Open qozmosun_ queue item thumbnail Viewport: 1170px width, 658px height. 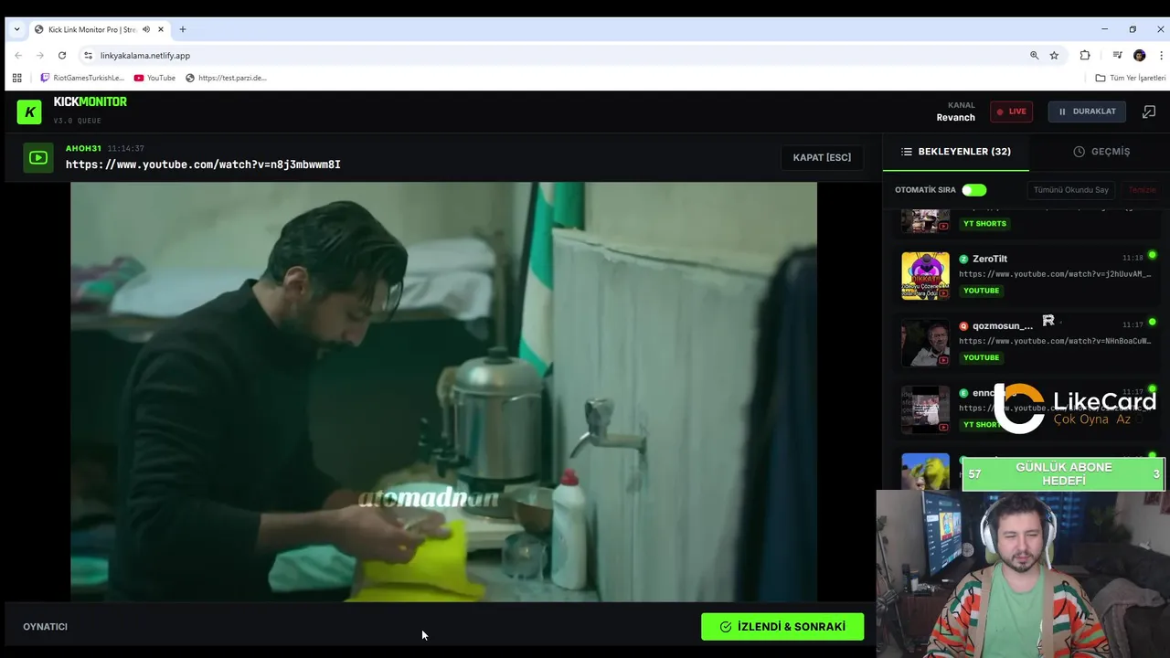[925, 343]
